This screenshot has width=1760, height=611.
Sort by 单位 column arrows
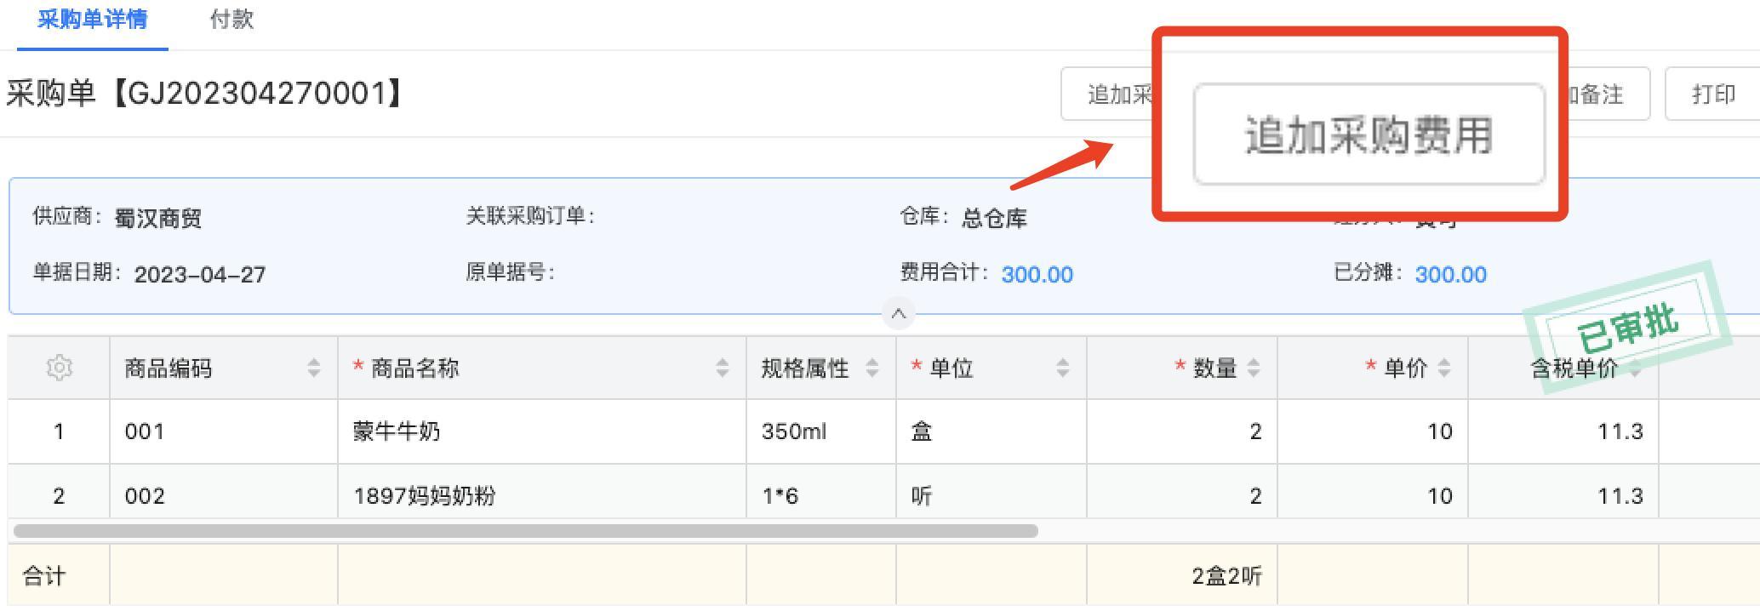point(1063,368)
